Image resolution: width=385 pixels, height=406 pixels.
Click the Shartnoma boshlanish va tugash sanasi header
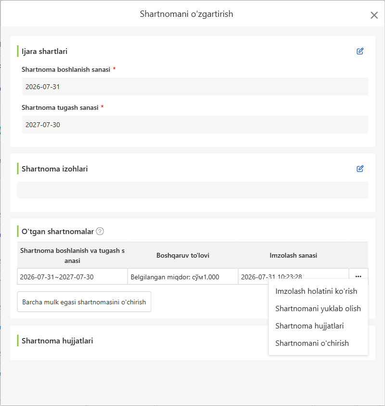pos(73,255)
